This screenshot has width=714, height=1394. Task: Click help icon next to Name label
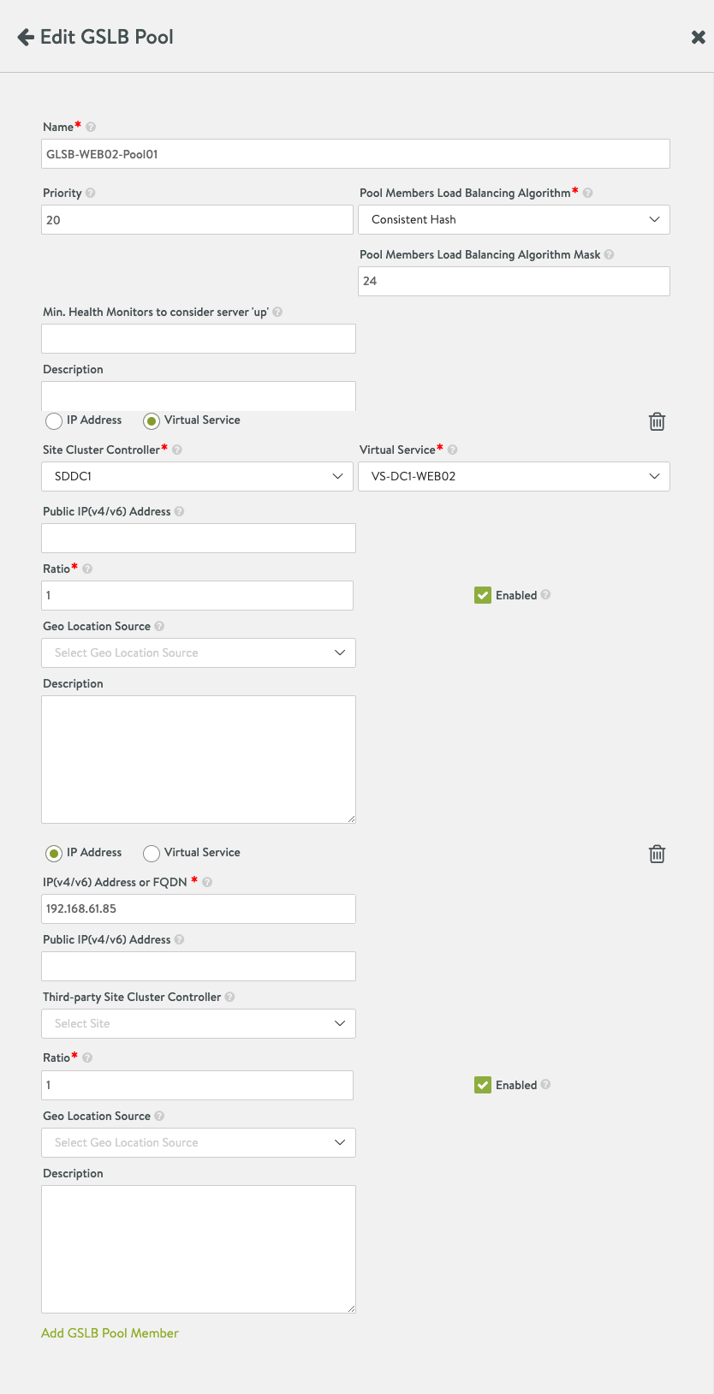click(x=91, y=127)
